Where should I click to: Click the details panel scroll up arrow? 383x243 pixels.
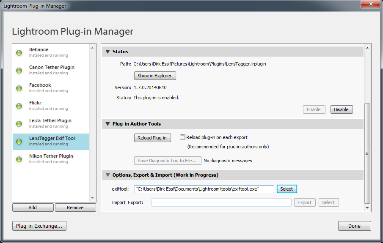coord(367,48)
